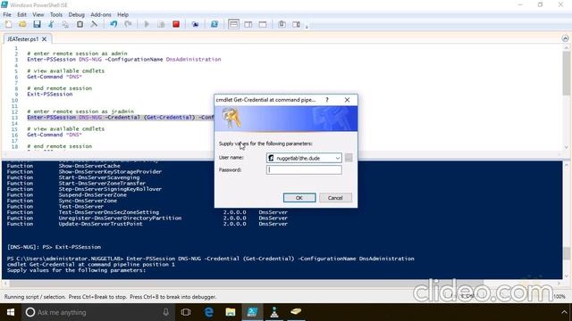The image size is (572, 321).
Task: Undo the last edit
Action: point(114,24)
